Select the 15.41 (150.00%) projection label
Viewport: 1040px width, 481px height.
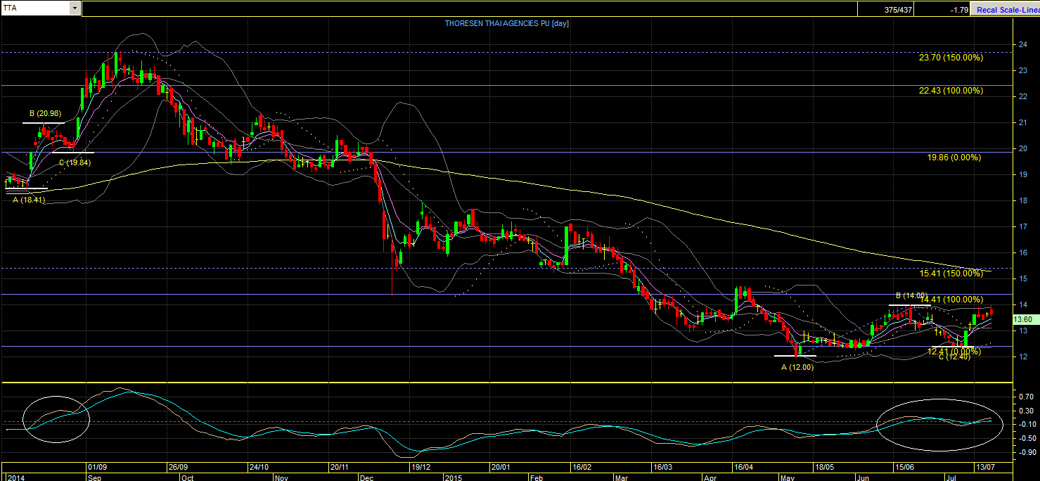pyautogui.click(x=951, y=273)
